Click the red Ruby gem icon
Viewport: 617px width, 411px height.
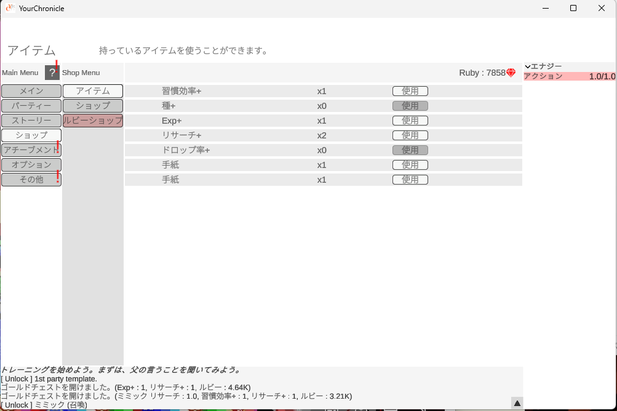click(x=511, y=73)
